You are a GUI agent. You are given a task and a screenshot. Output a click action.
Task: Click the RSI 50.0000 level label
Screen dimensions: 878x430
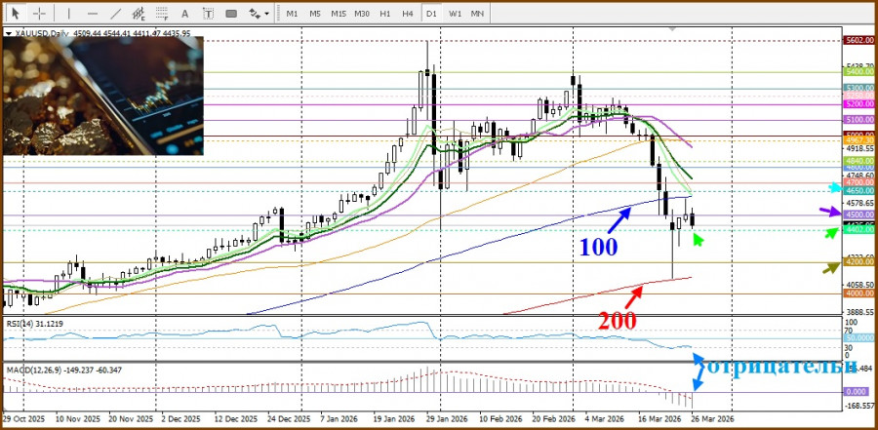[x=859, y=338]
